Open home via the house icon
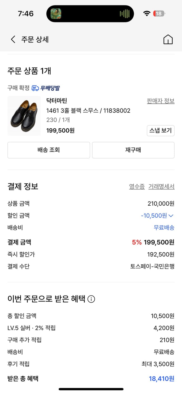The width and height of the screenshot is (182, 394). [x=168, y=40]
